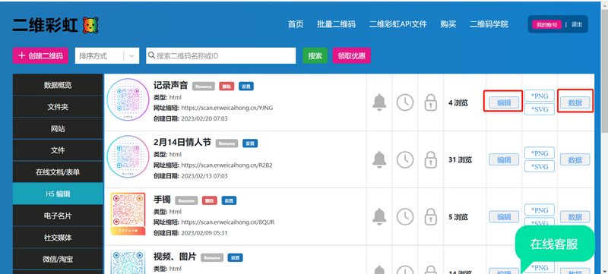This screenshot has width=608, height=274.
Task: Click the 领取优惠 button
Action: (x=351, y=55)
